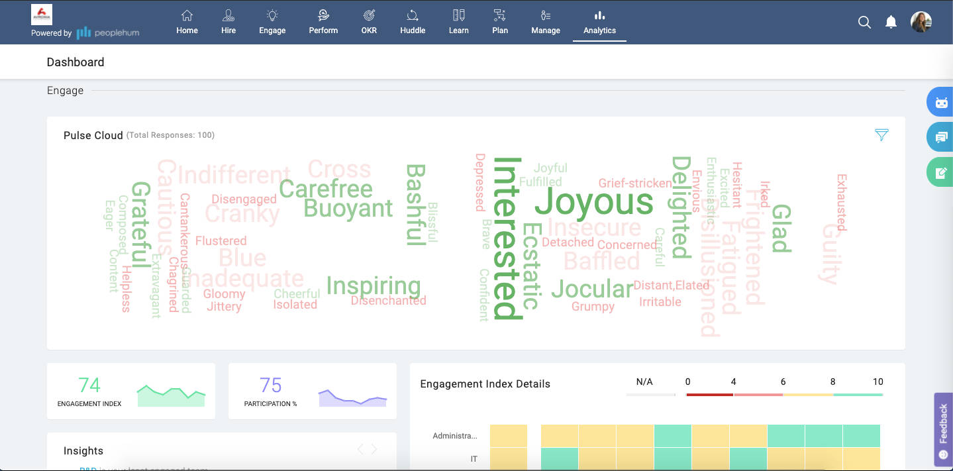Switch to the Analytics tab
953x471 pixels.
599,22
